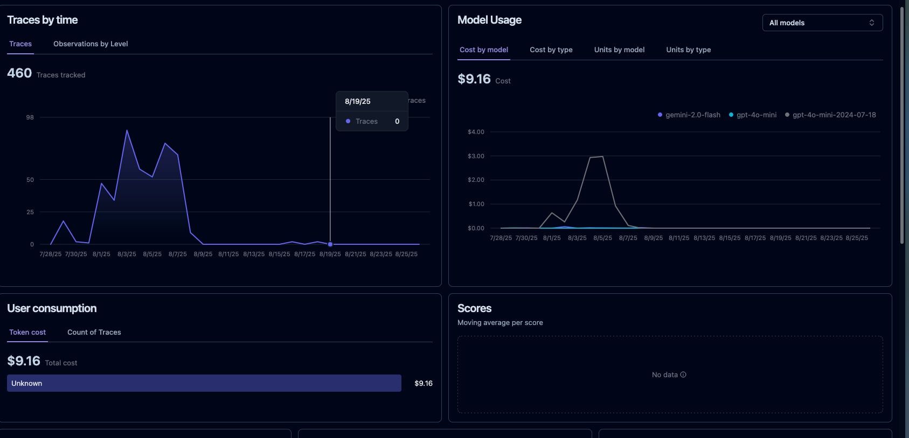Click 8/11/25 on the Traces chart axis
Viewport: 909px width, 438px height.
(x=228, y=254)
